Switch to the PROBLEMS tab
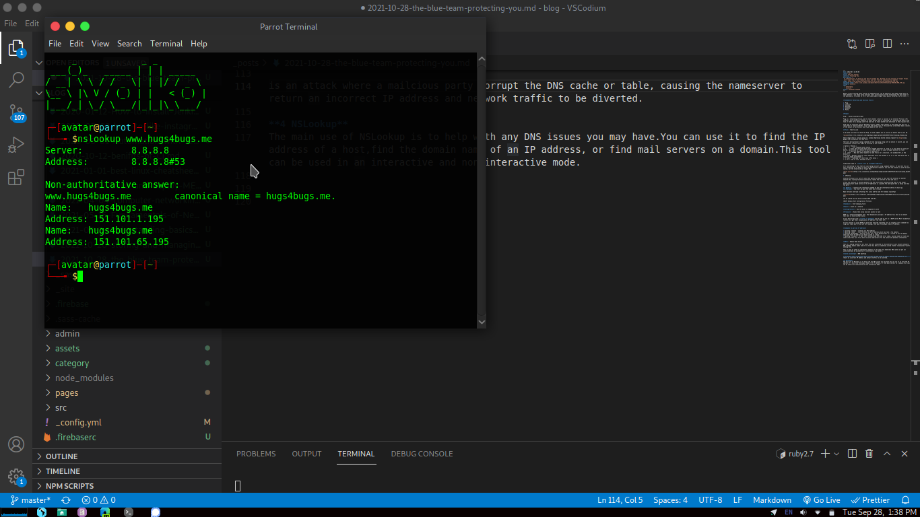Screen dimensions: 920x517 (256, 454)
